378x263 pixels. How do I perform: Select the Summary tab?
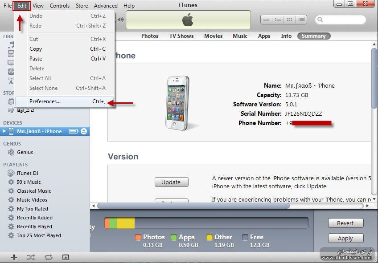coord(314,36)
